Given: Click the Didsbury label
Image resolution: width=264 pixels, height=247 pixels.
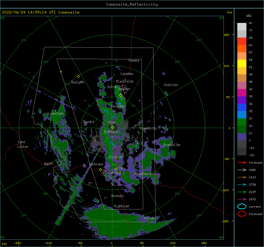Looking at the screenshot, I should (111, 132).
